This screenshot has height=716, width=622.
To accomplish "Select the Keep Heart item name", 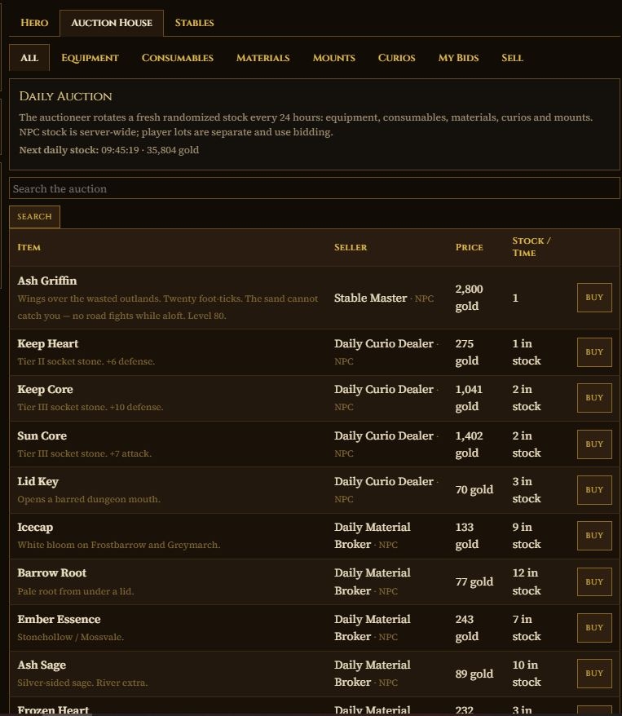I will 48,344.
